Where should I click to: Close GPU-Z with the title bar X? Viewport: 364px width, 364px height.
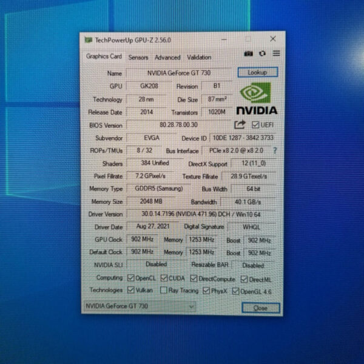tap(273, 39)
